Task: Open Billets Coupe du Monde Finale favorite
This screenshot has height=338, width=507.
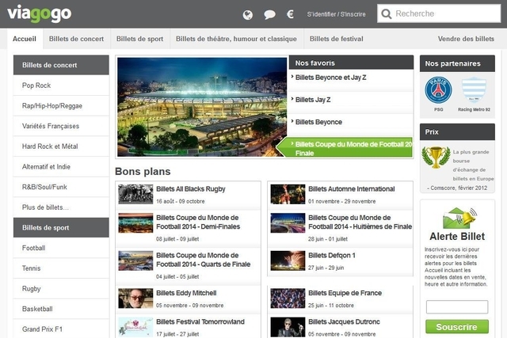Action: [345, 148]
